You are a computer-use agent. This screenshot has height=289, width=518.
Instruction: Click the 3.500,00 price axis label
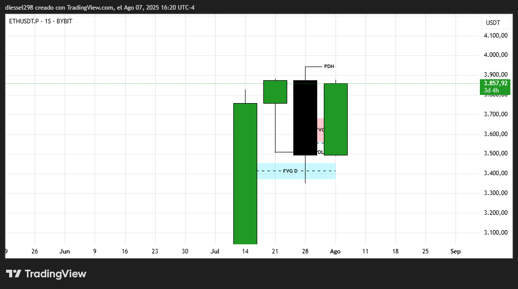pyautogui.click(x=496, y=153)
